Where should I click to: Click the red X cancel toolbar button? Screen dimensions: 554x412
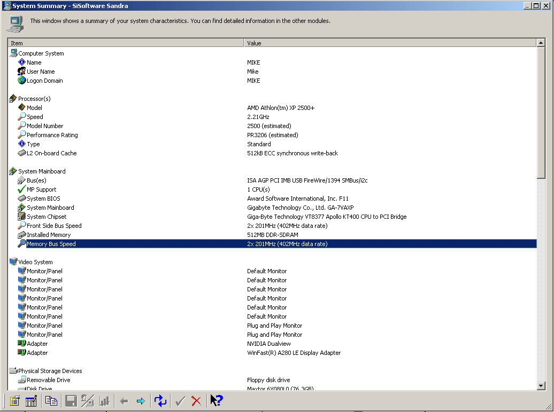point(196,401)
